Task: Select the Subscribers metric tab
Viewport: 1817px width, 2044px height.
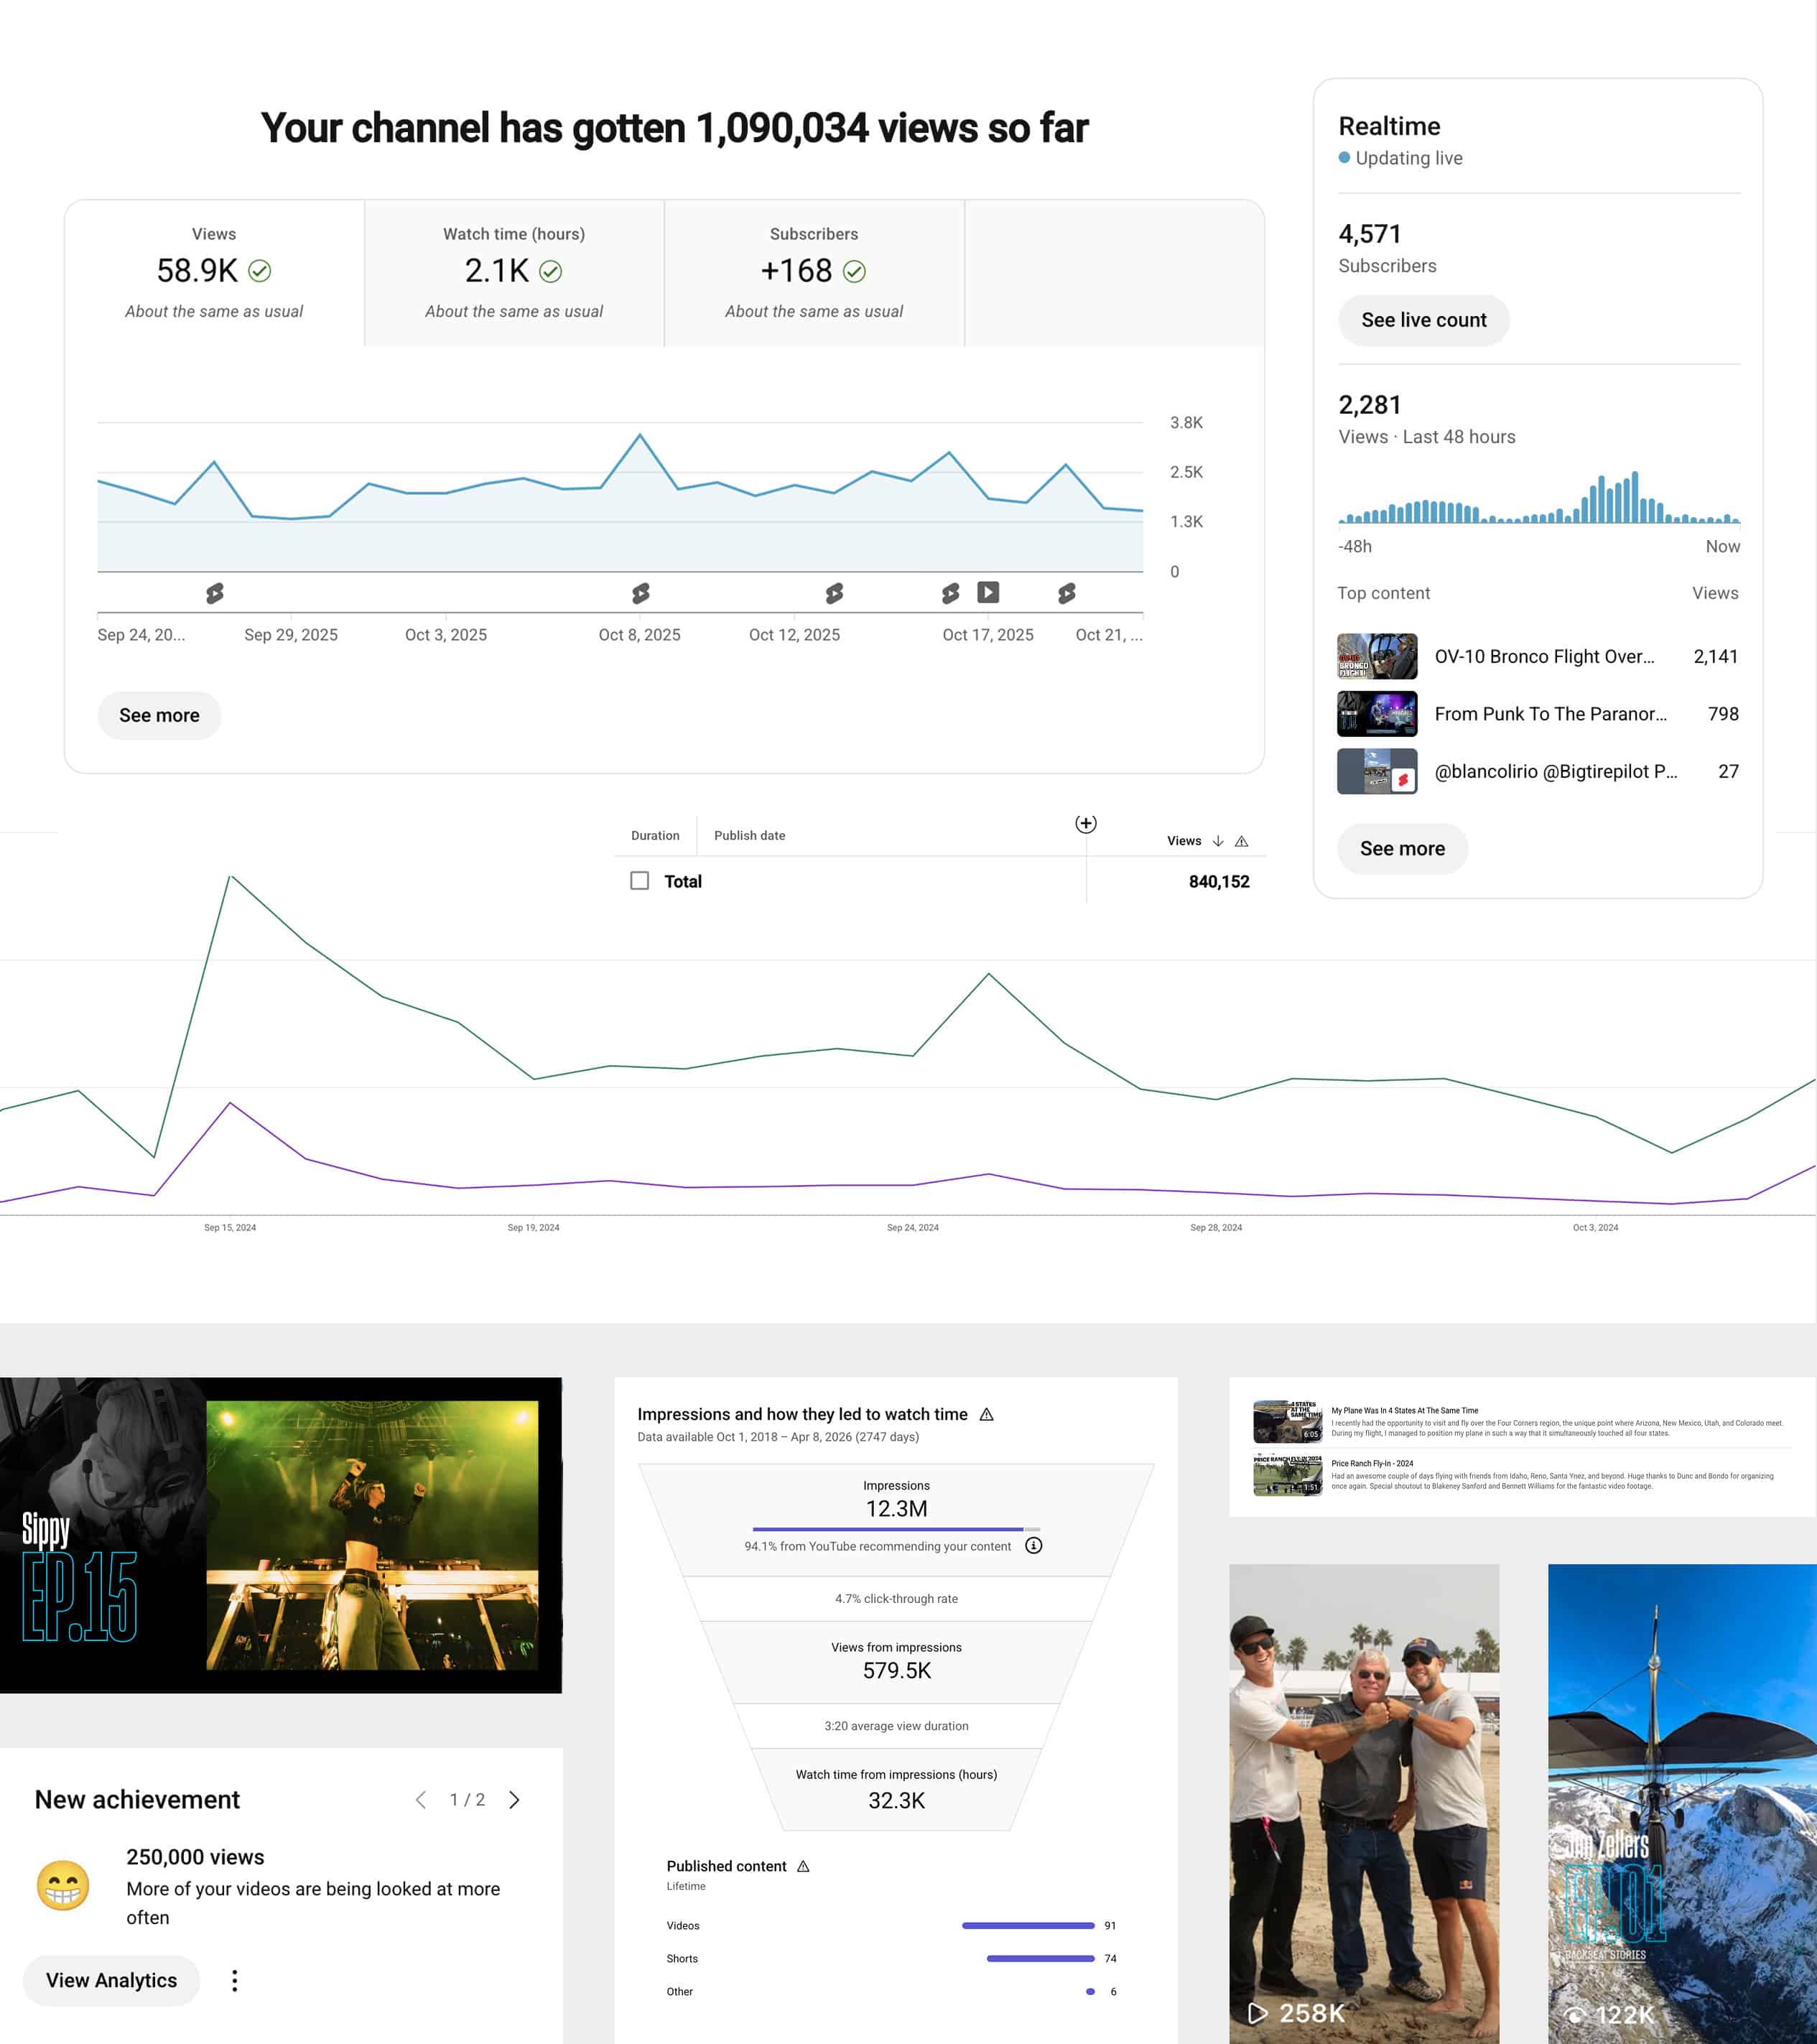Action: click(x=813, y=272)
